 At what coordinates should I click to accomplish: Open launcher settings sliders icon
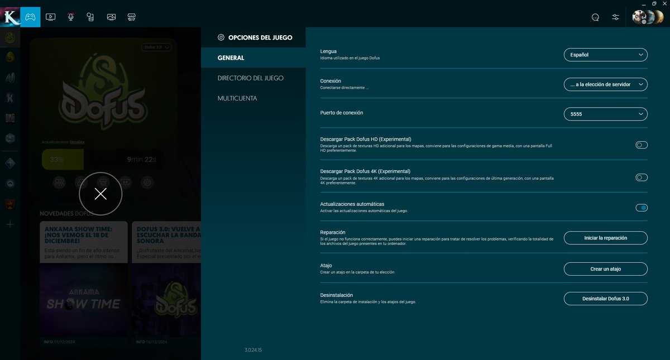615,17
